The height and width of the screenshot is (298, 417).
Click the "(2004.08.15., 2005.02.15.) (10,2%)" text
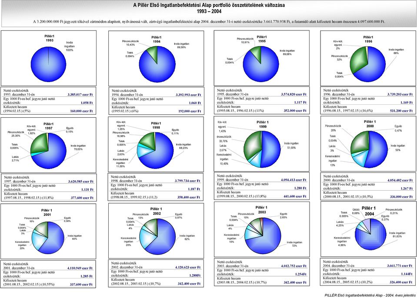click(x=347, y=282)
